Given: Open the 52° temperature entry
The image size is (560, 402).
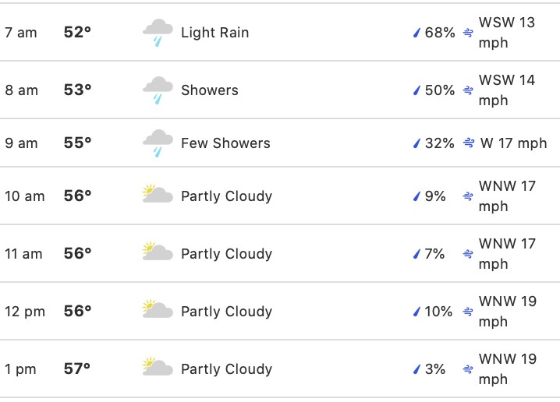Looking at the screenshot, I should click(77, 32).
